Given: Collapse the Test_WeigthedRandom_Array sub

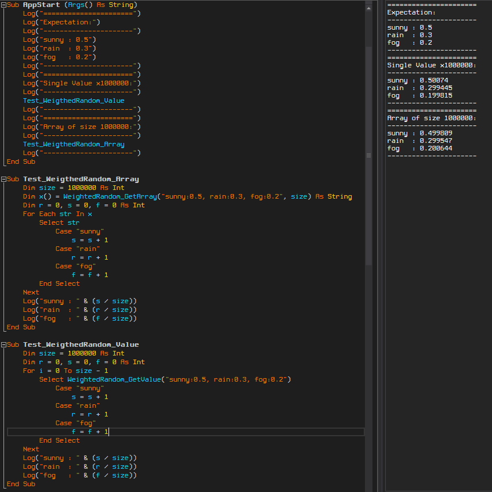Looking at the screenshot, I should coord(3,179).
